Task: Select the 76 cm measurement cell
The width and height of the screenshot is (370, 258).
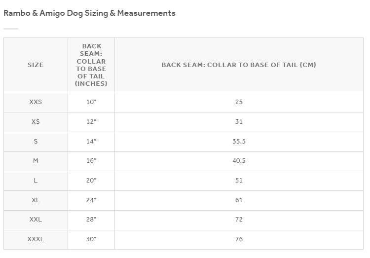Action: 239,239
